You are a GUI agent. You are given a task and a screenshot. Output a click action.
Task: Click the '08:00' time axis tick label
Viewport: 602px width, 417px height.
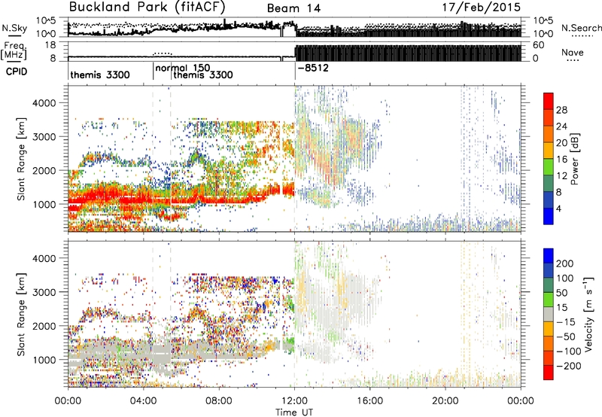pos(219,401)
